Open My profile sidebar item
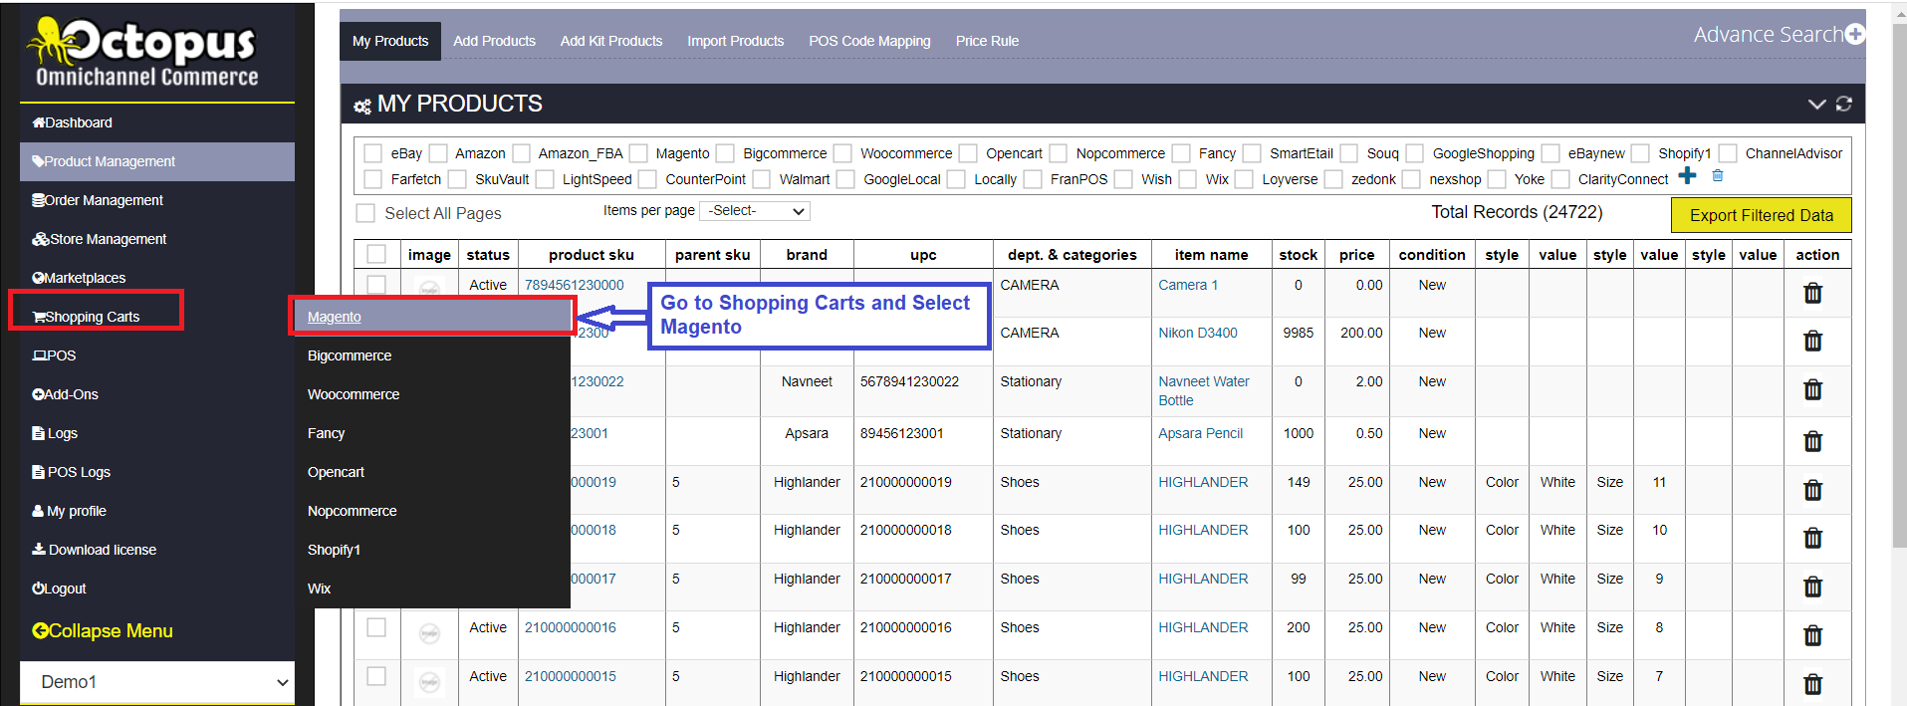 click(x=157, y=511)
